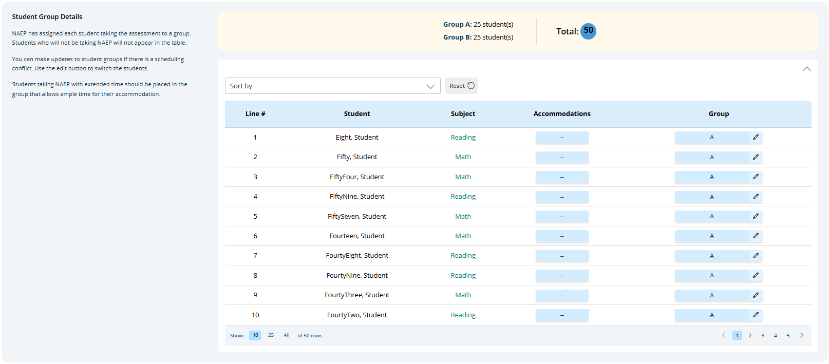
Task: Edit group for FourtyTwo, Student
Action: click(x=756, y=315)
